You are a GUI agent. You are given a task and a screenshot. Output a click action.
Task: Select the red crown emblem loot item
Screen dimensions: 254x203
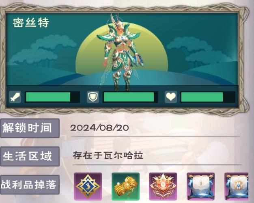(163, 186)
